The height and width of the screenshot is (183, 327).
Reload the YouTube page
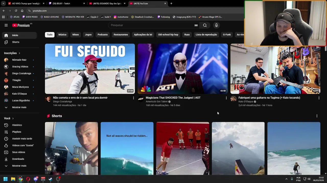(16, 11)
